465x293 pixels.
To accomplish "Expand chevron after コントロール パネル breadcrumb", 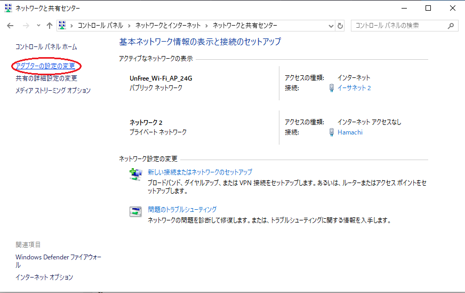I will (129, 26).
